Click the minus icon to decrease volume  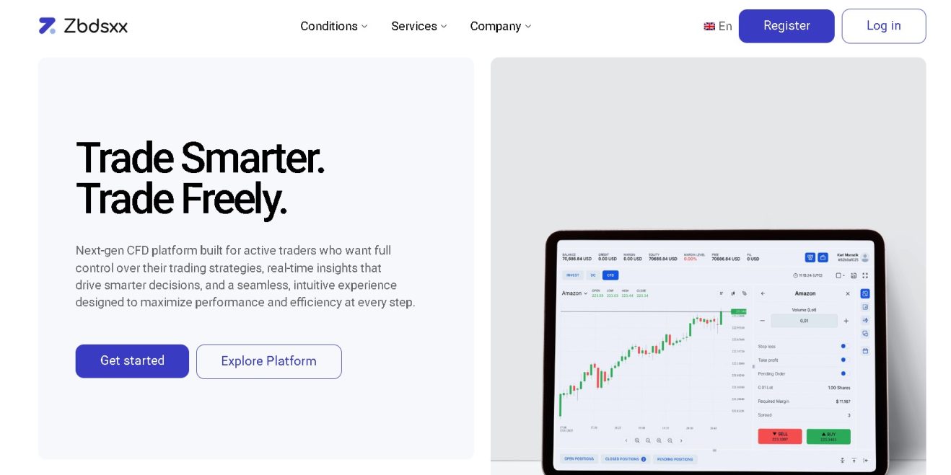click(763, 321)
